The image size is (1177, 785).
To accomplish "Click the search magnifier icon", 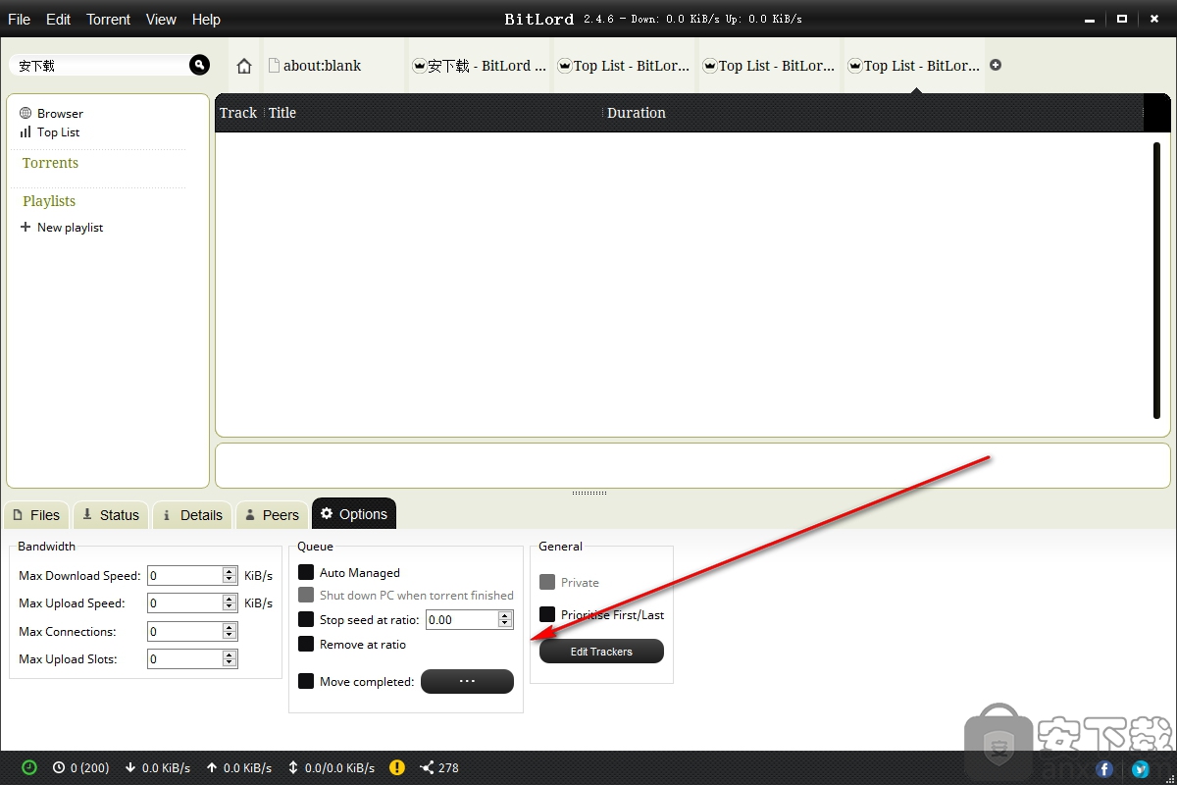I will pyautogui.click(x=200, y=65).
